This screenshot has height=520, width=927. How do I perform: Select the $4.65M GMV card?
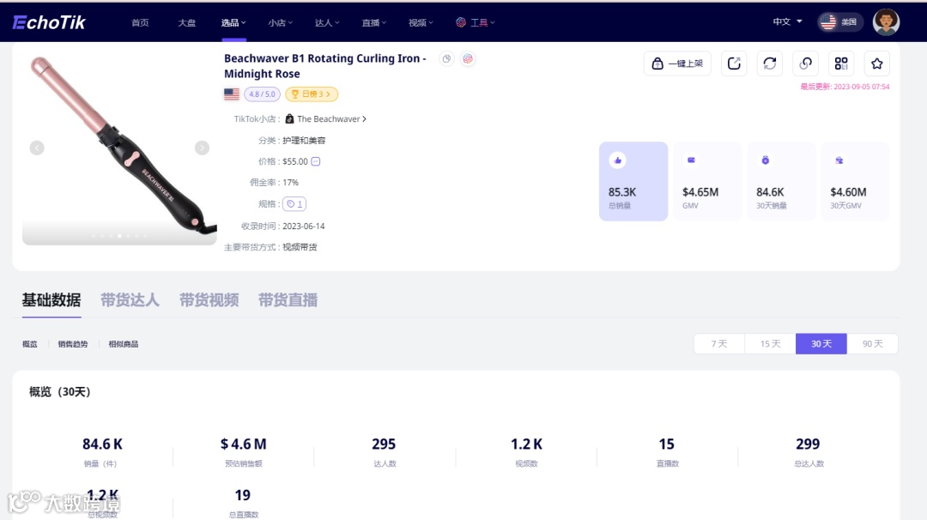(x=707, y=181)
